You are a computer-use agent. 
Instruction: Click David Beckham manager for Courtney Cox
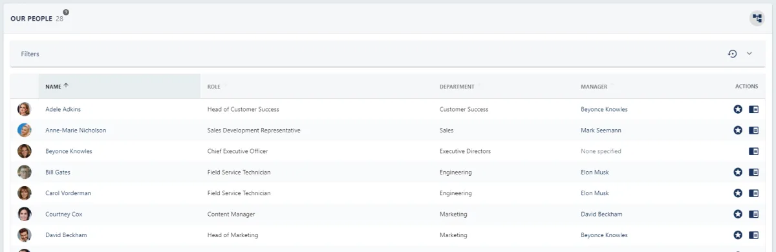[x=602, y=214]
